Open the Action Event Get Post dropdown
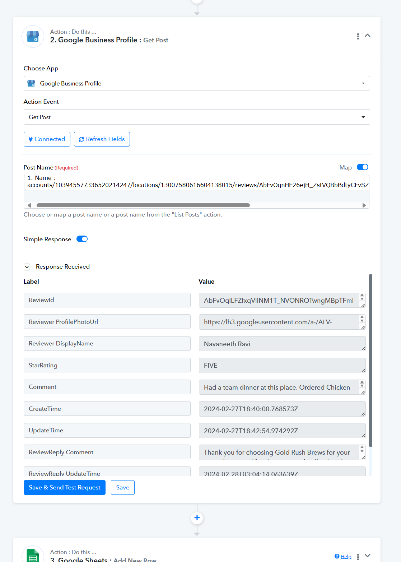The image size is (401, 562). point(197,117)
